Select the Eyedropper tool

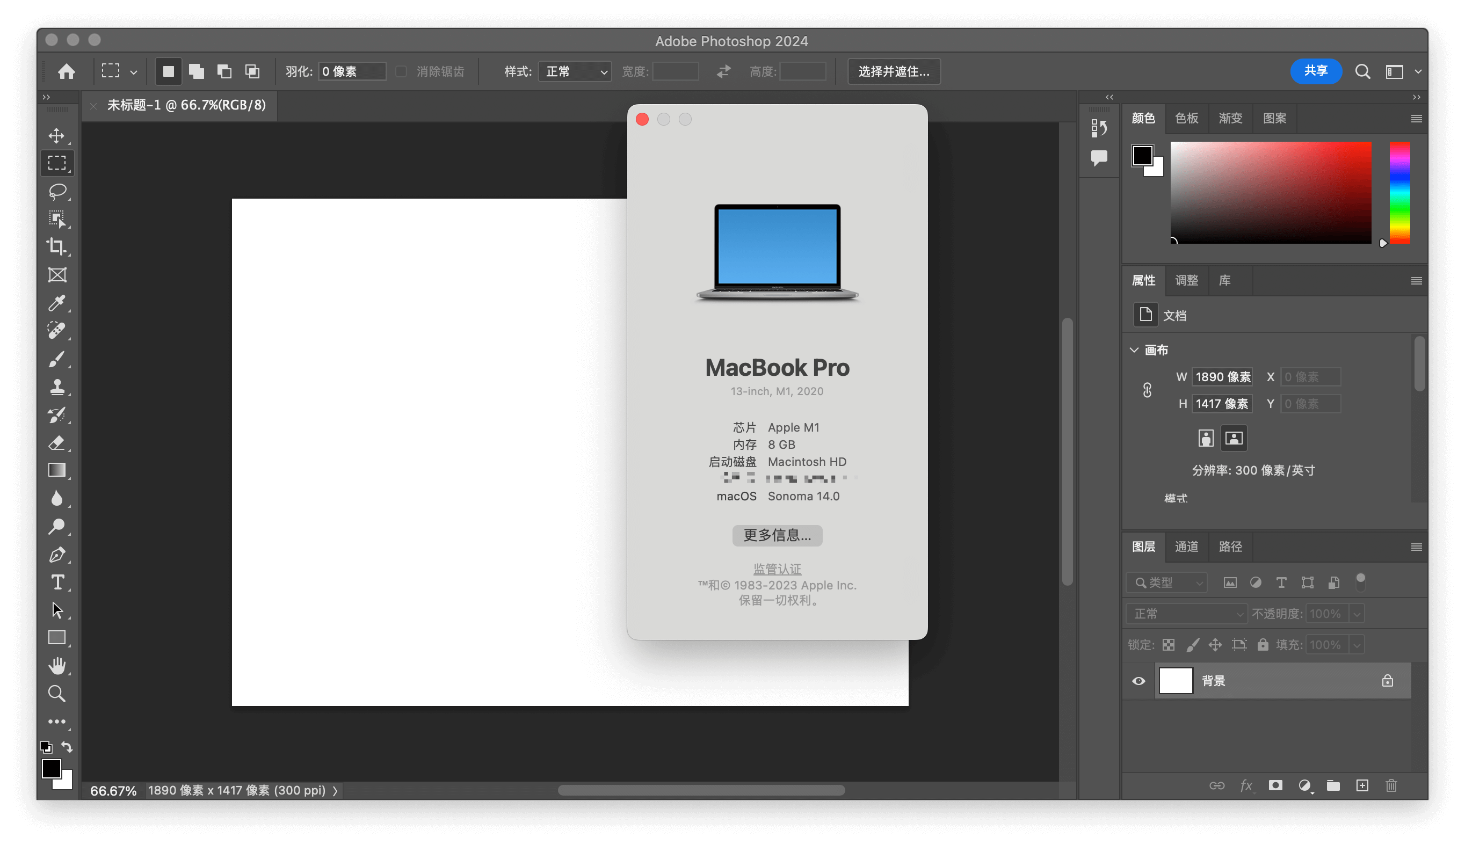point(57,301)
